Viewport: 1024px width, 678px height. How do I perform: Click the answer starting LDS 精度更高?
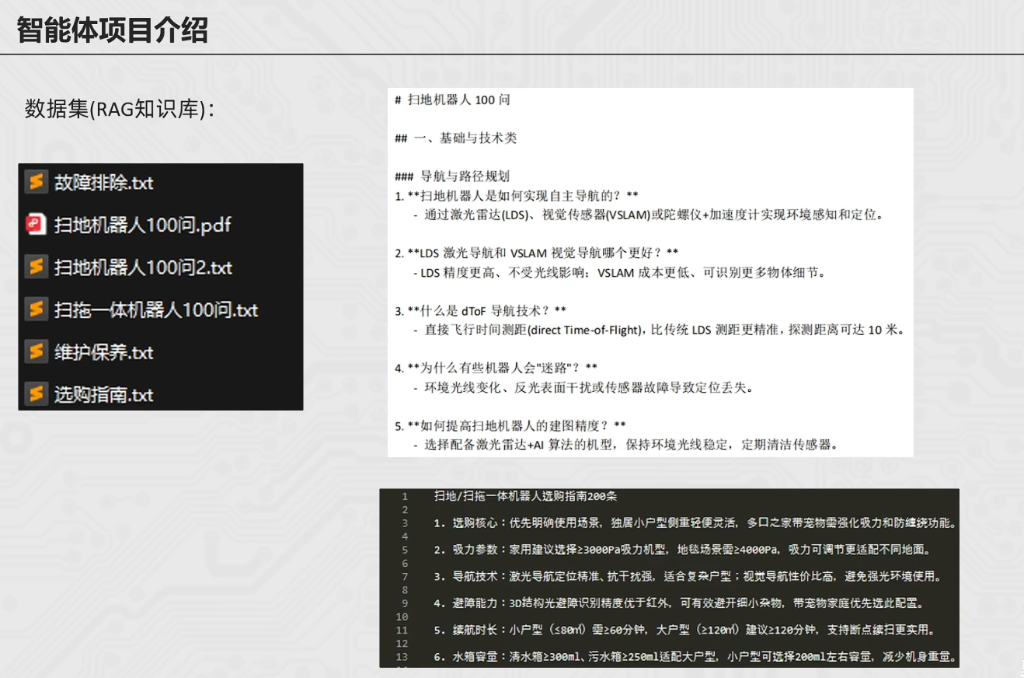point(619,272)
